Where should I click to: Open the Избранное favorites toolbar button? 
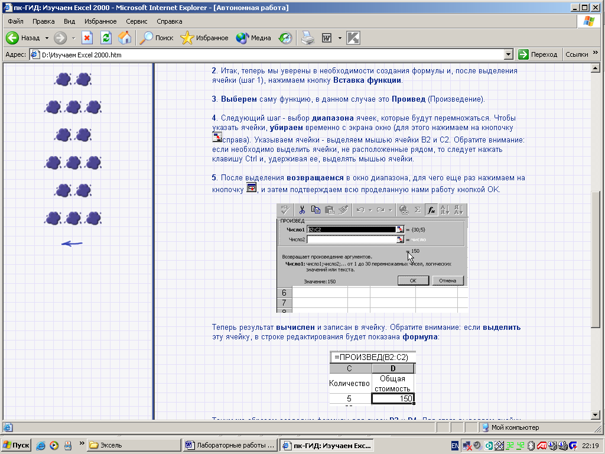click(x=204, y=38)
